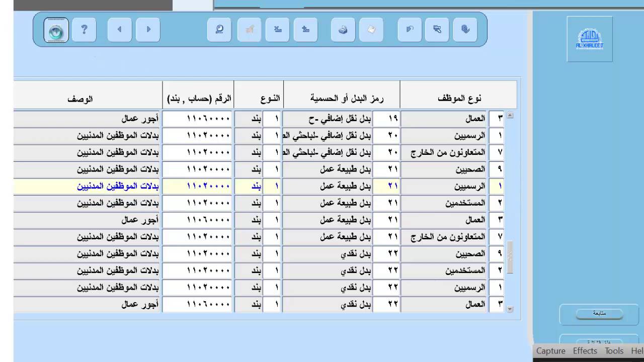Click العمال in the last table row
Viewport: 644px width, 362px height.
click(444, 304)
